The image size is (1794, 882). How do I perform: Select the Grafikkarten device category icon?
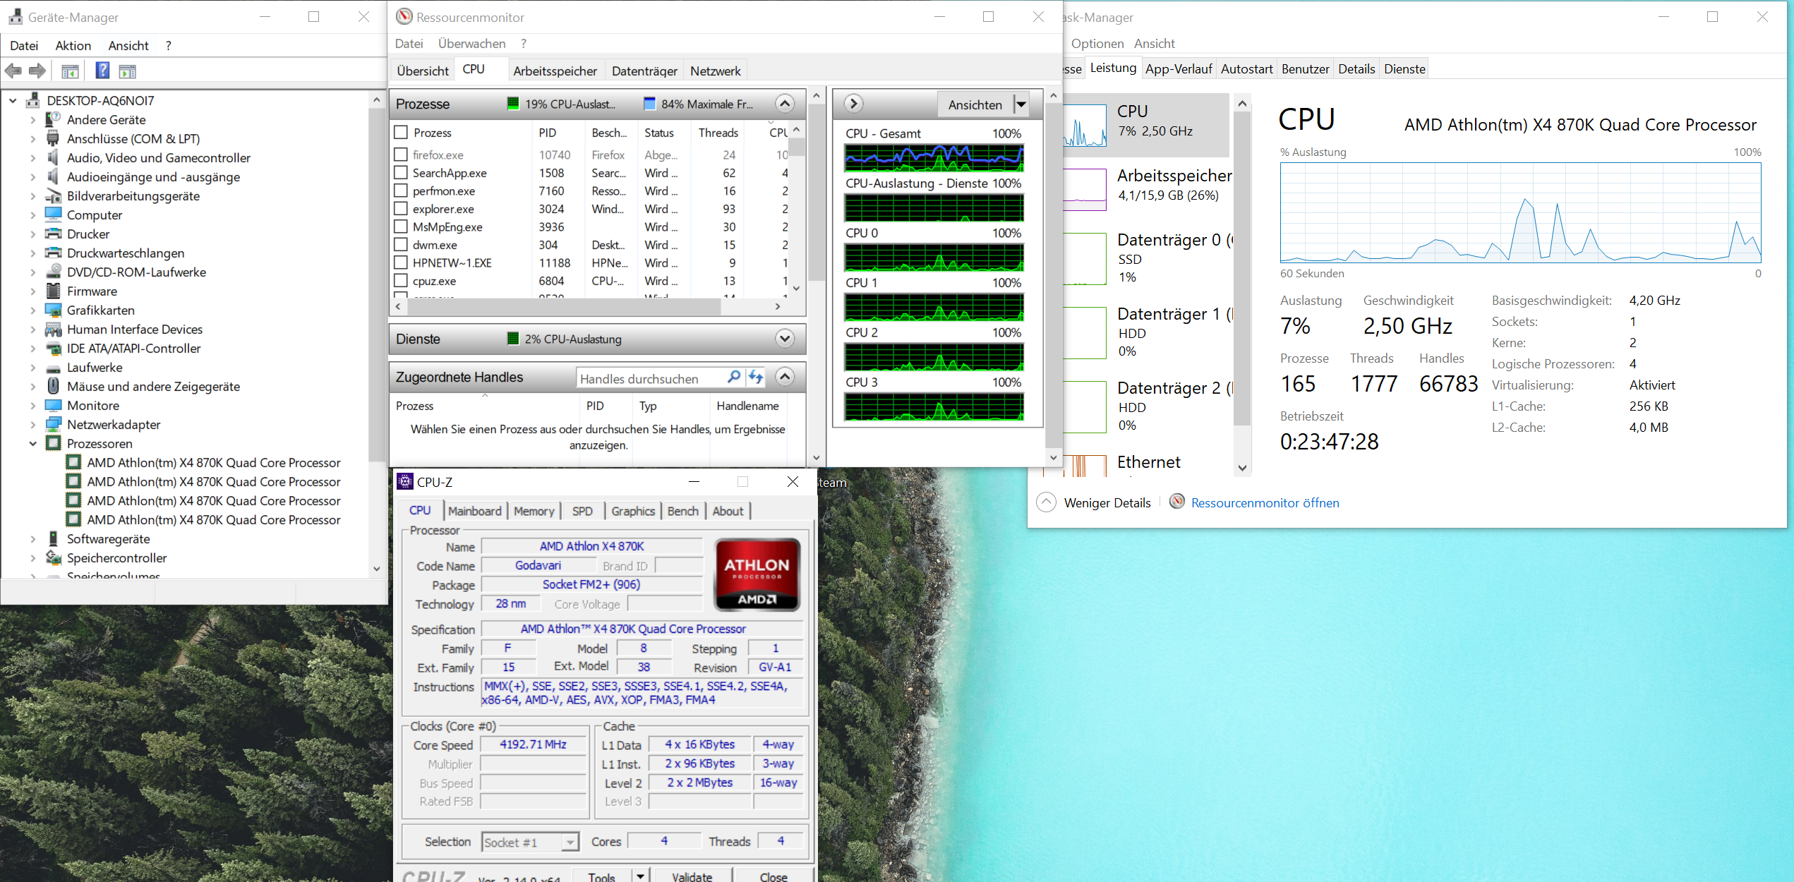pyautogui.click(x=53, y=310)
